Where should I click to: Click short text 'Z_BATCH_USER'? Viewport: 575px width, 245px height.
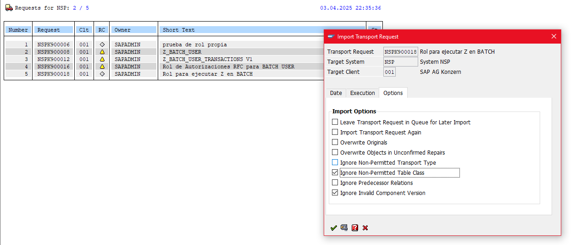[182, 52]
